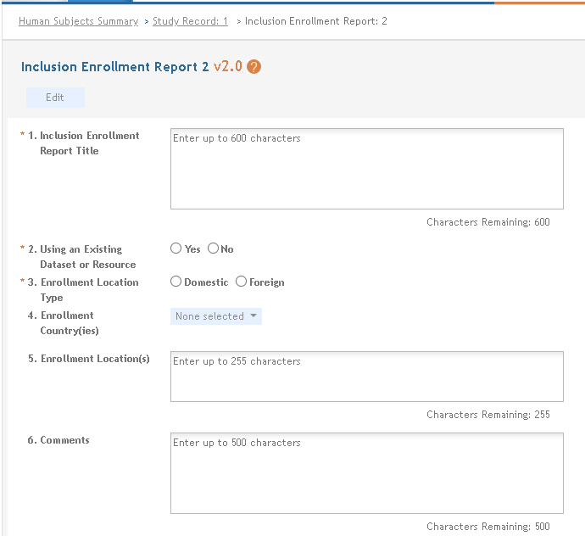Image resolution: width=585 pixels, height=536 pixels.
Task: Click the Inclusion Enrollment Report Title label
Action: [x=89, y=143]
